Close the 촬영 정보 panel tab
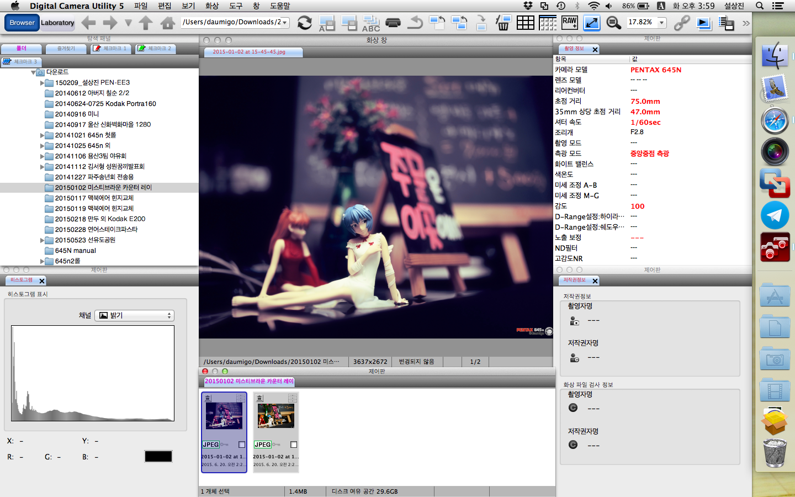Screen dimensions: 795x497 pos(595,50)
